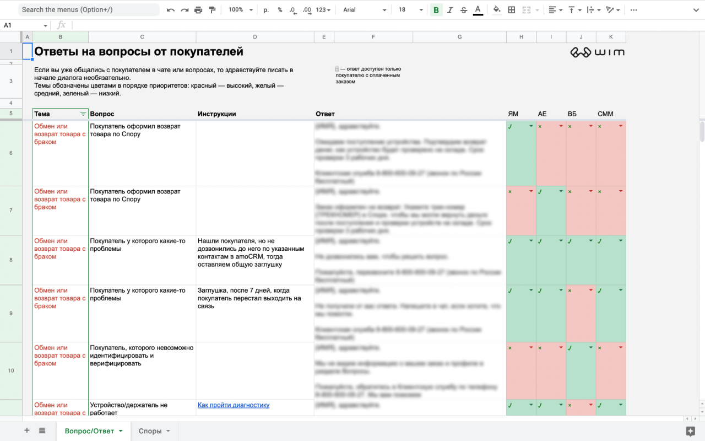
Task: Redo the last action
Action: [185, 10]
